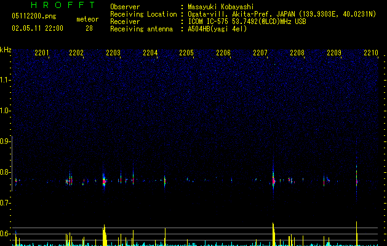
Task: Click the 2209 time marker
Action: 334,53
